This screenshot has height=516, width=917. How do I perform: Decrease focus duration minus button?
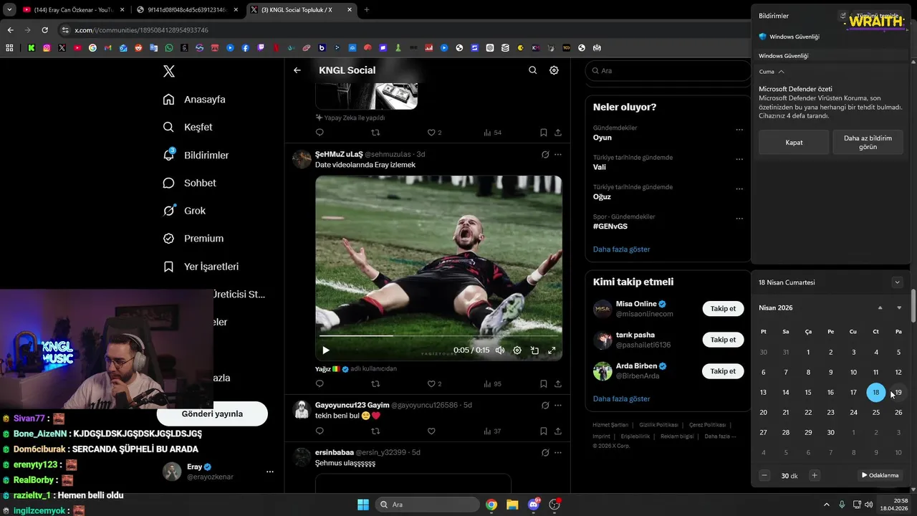pyautogui.click(x=764, y=475)
